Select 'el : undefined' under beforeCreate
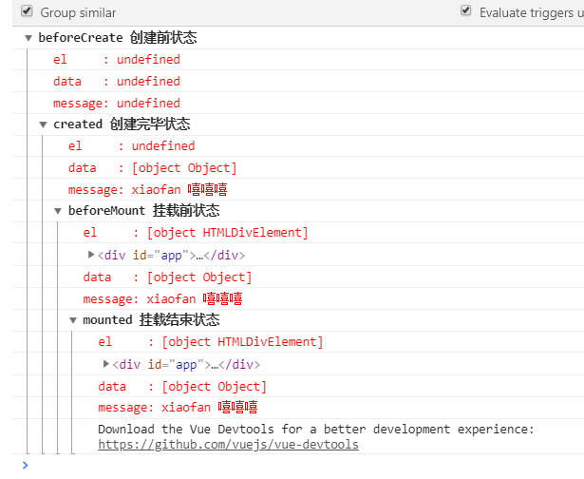 coord(117,60)
